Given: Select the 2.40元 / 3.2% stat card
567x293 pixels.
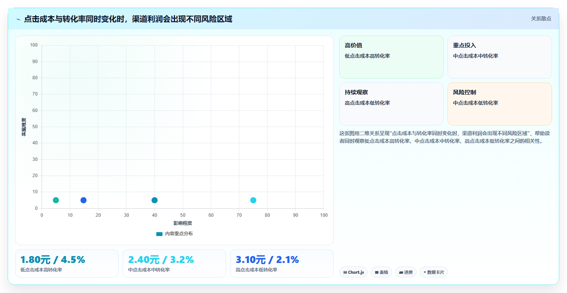Looking at the screenshot, I should (174, 263).
